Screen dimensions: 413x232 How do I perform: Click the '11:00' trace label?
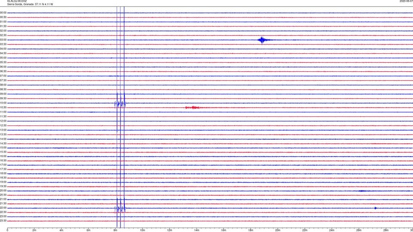(3, 112)
